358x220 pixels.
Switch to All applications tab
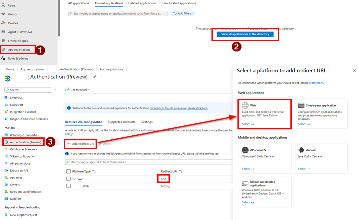click(79, 3)
